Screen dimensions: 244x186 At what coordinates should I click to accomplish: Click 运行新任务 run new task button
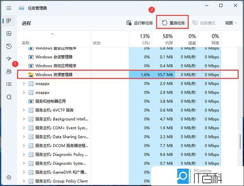tap(140, 23)
